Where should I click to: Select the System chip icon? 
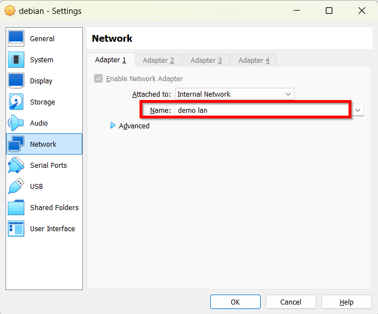(16, 59)
